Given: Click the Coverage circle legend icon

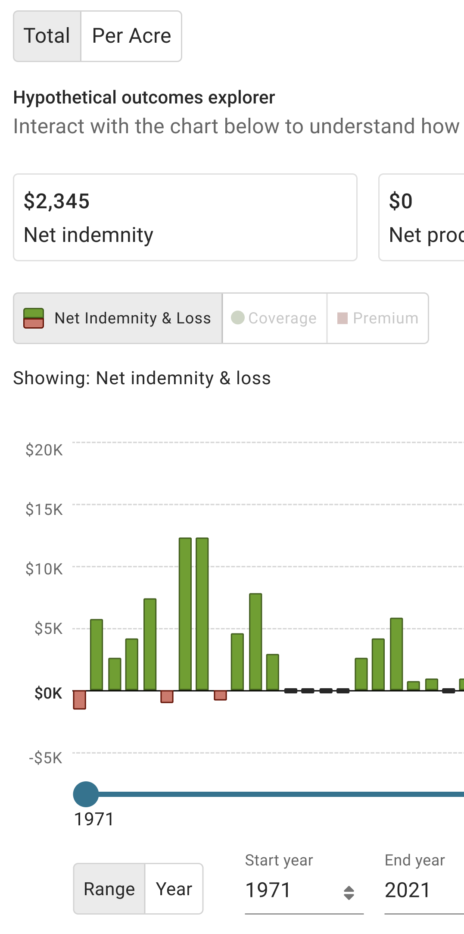Looking at the screenshot, I should click(238, 317).
